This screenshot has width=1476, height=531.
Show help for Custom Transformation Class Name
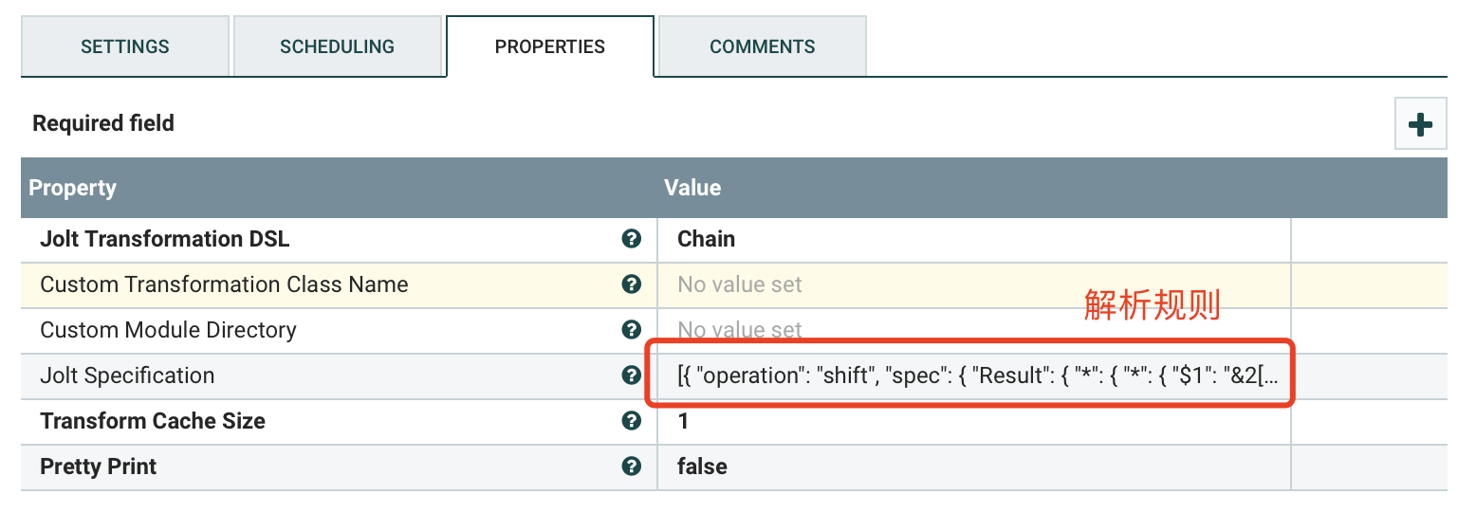point(631,284)
